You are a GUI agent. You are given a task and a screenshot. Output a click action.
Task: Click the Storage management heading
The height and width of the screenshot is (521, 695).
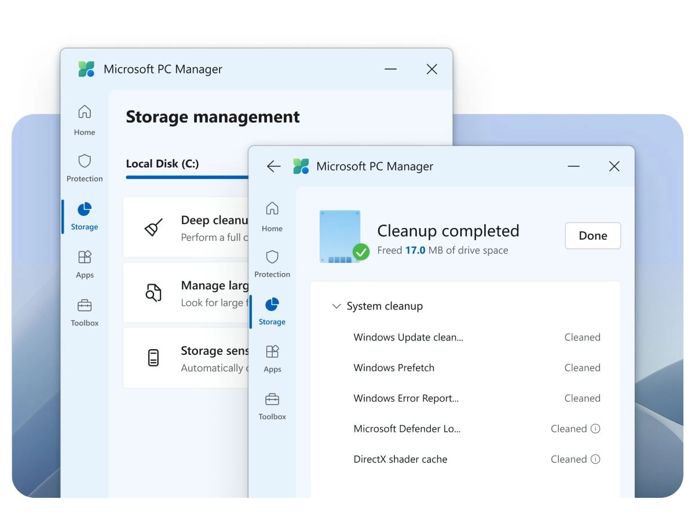point(213,117)
